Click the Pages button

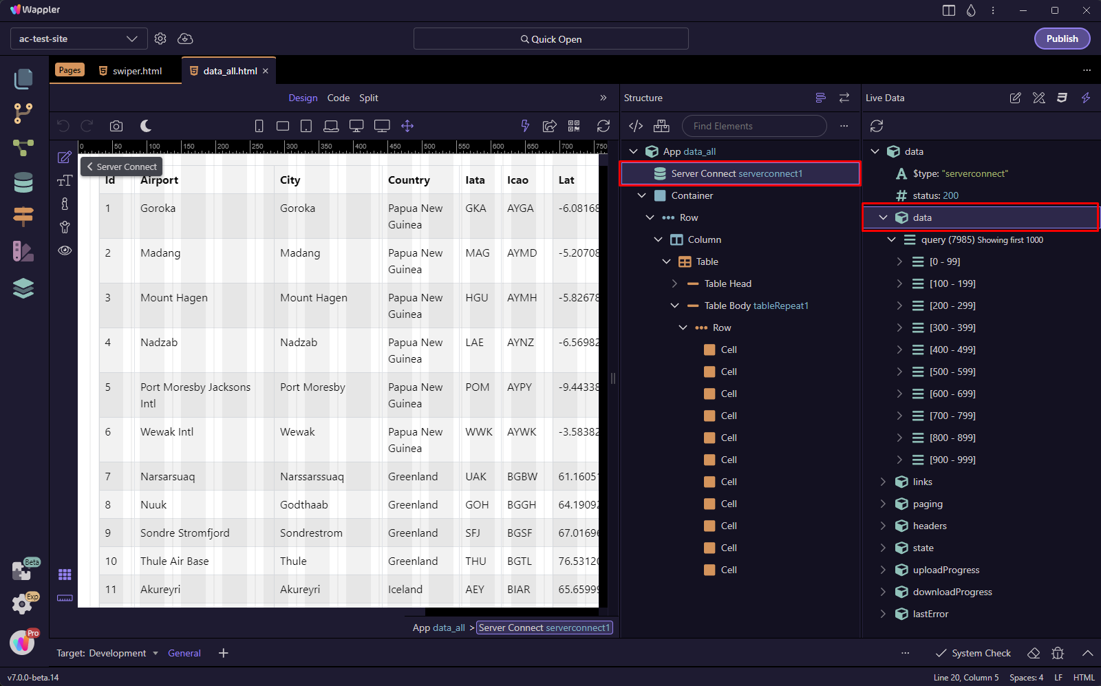coord(70,70)
